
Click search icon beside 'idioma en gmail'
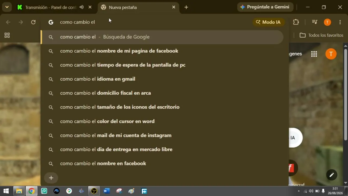point(51,79)
